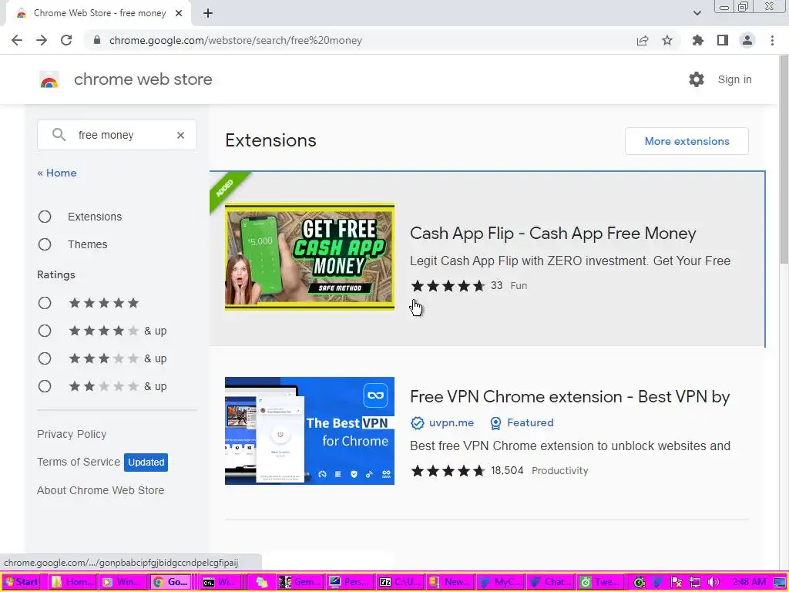Viewport: 789px width, 592px height.
Task: Open the About Chrome Web Store link
Action: [101, 490]
